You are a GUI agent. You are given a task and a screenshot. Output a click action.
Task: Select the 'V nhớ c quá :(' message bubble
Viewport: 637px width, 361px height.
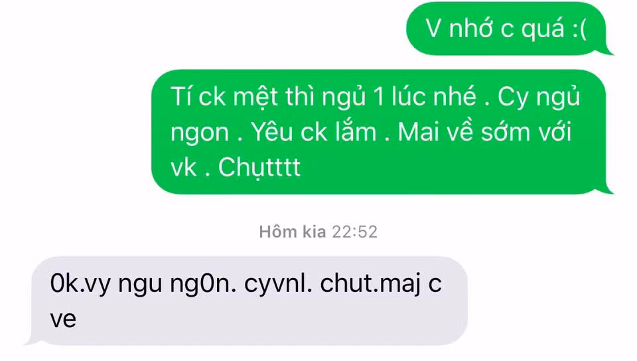tap(508, 29)
